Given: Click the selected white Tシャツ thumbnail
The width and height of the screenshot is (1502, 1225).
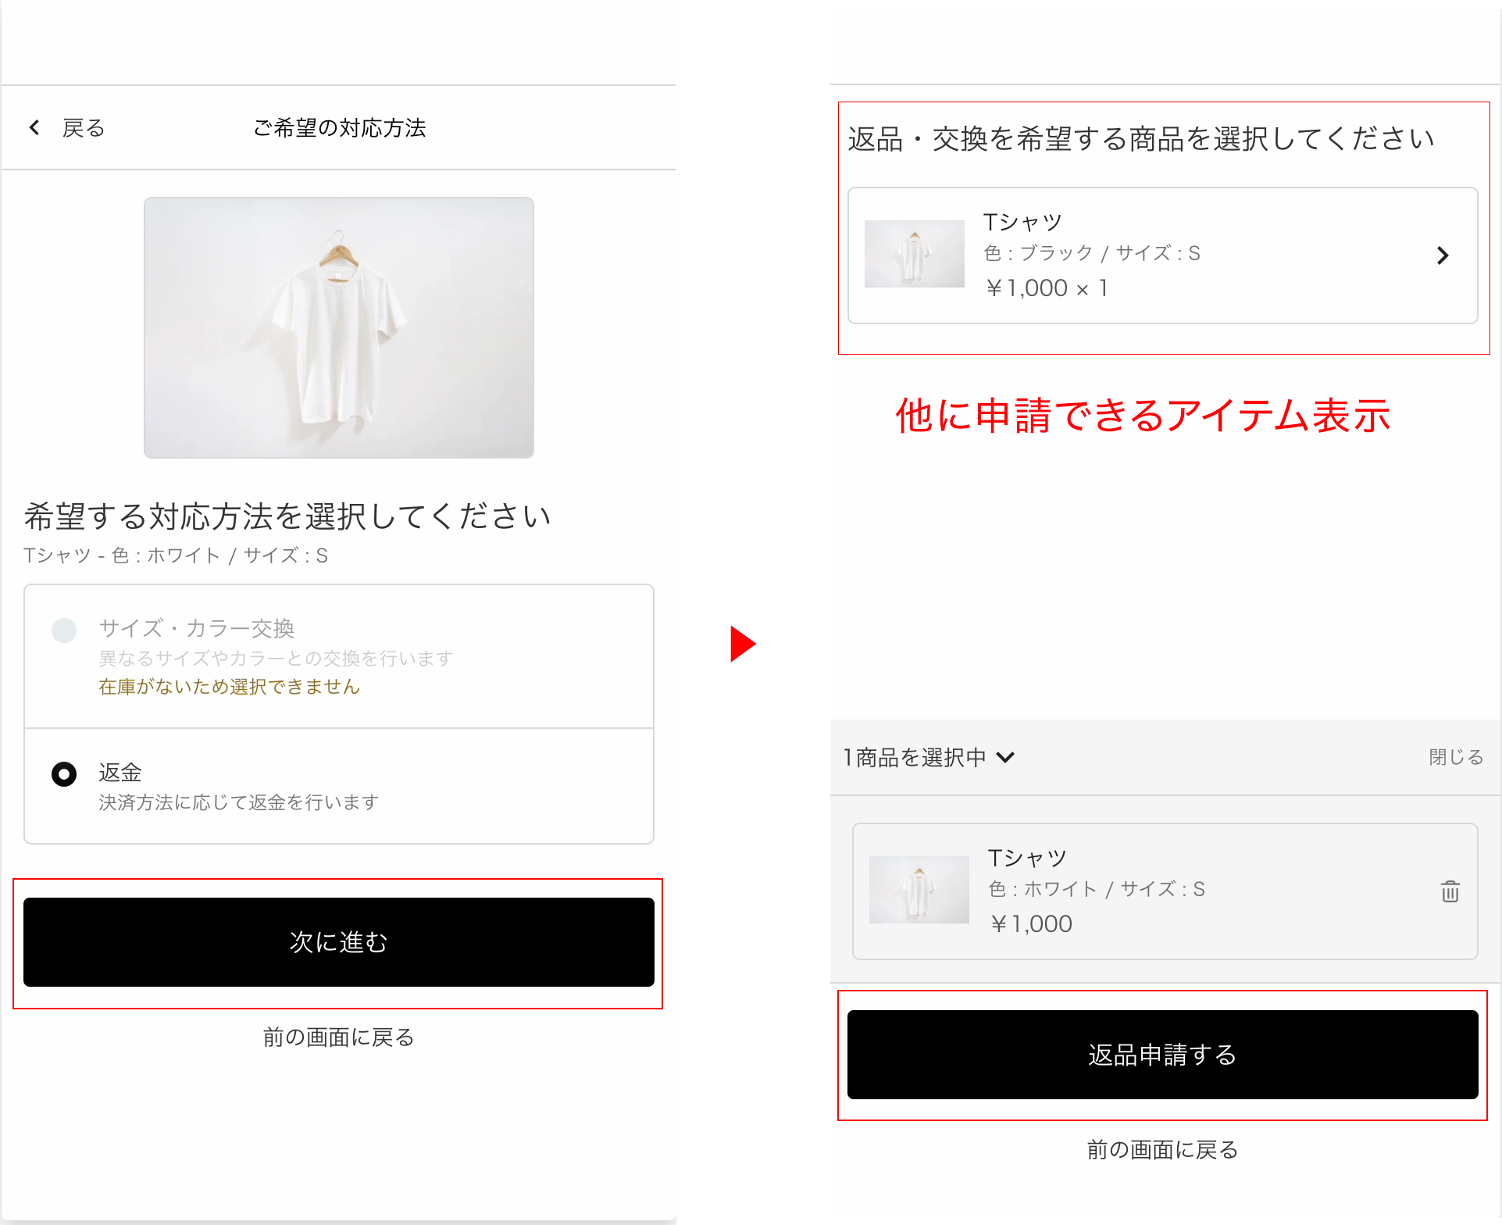Looking at the screenshot, I should tap(919, 890).
